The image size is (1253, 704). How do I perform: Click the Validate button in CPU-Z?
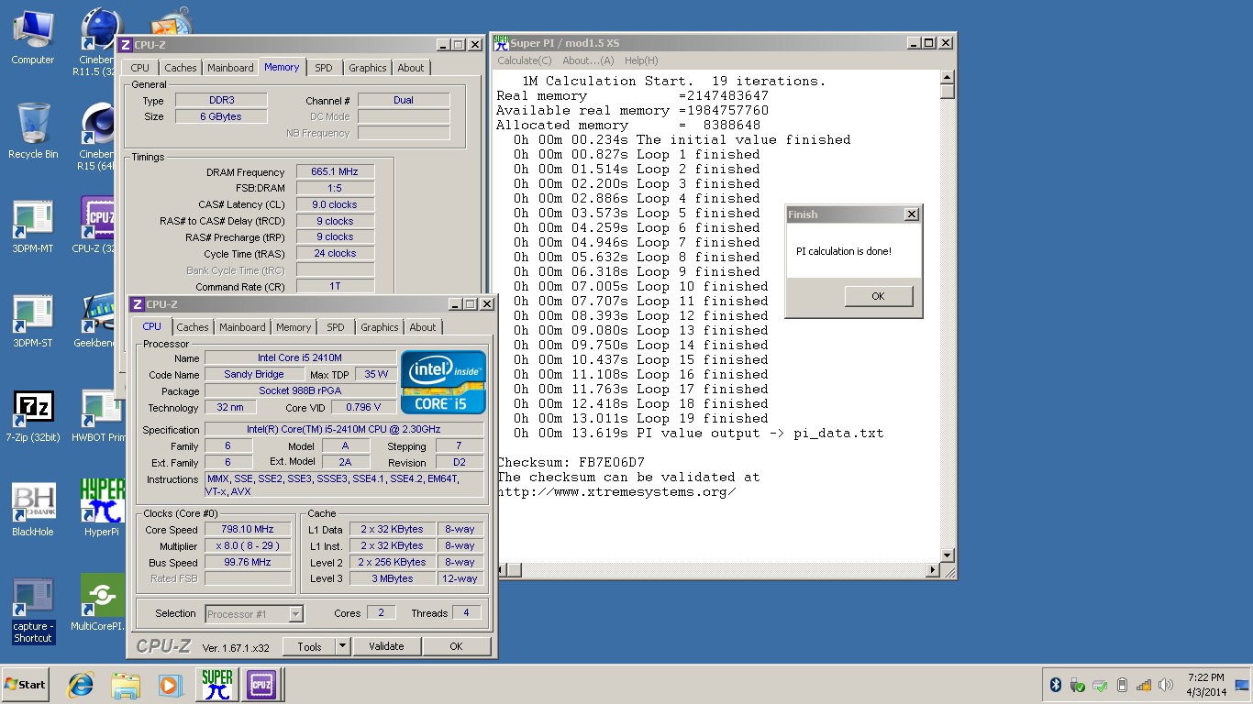[386, 646]
